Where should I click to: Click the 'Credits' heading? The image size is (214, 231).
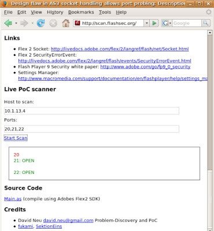[x=15, y=210]
